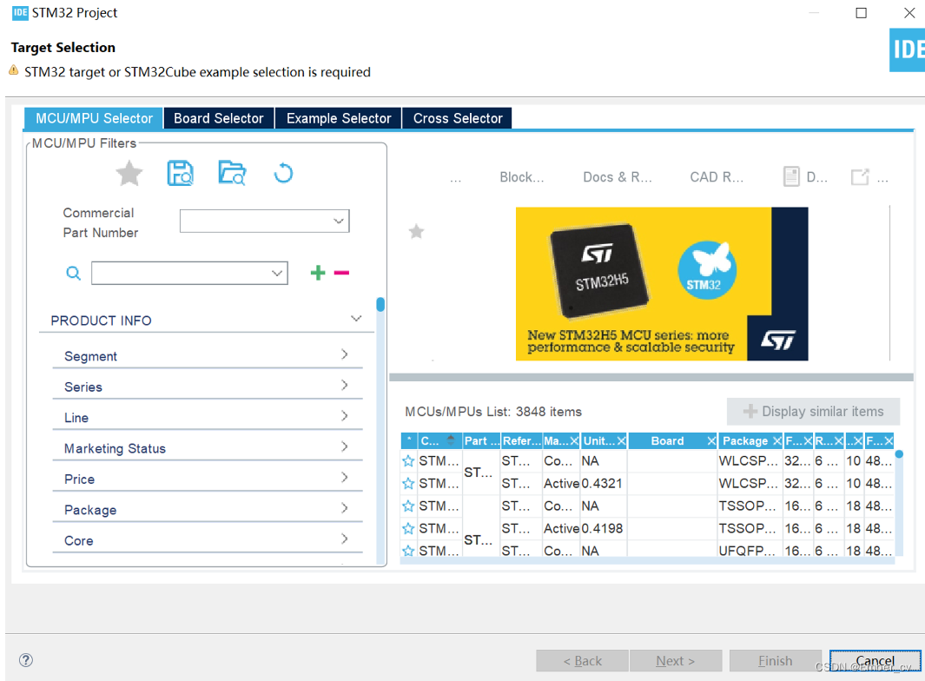Screen dimensions: 925x681
Task: Open the search field dropdown arrow
Action: click(x=277, y=274)
